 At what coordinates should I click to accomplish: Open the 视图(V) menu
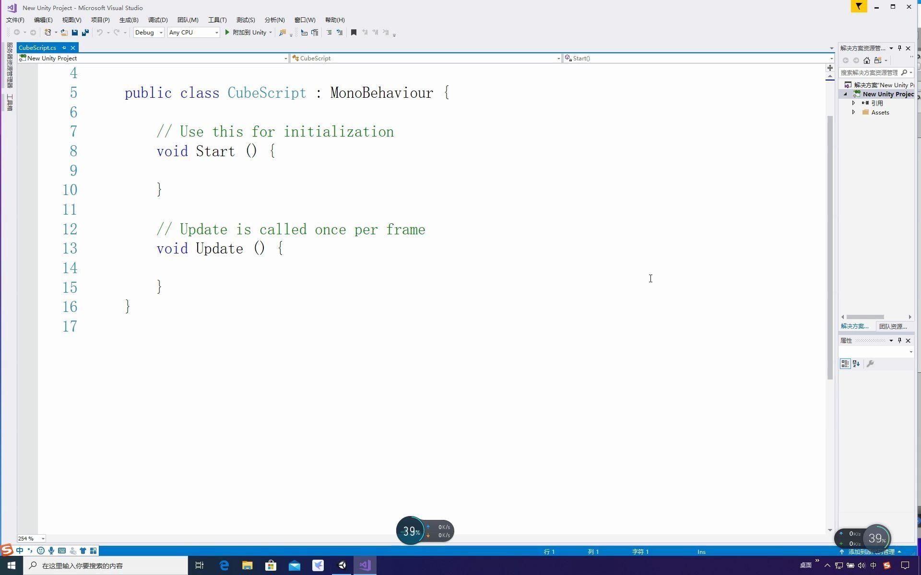(71, 20)
